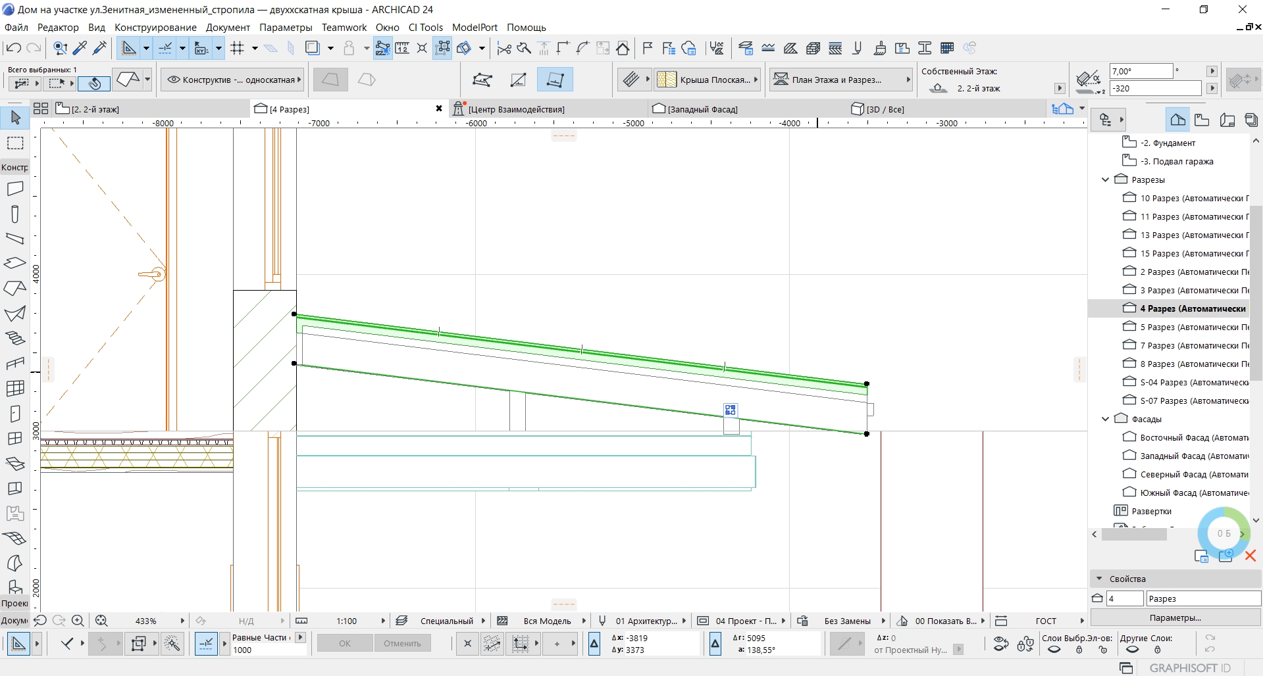This screenshot has width=1263, height=676.
Task: Click the scissors split tool icon
Action: [504, 48]
